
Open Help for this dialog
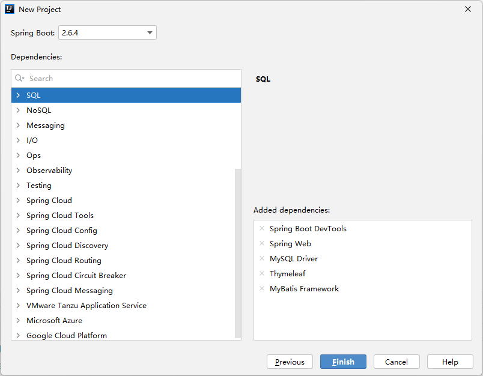450,362
